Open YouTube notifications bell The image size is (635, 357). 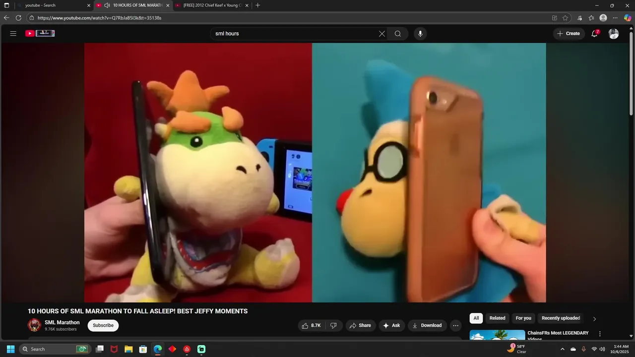pyautogui.click(x=595, y=34)
